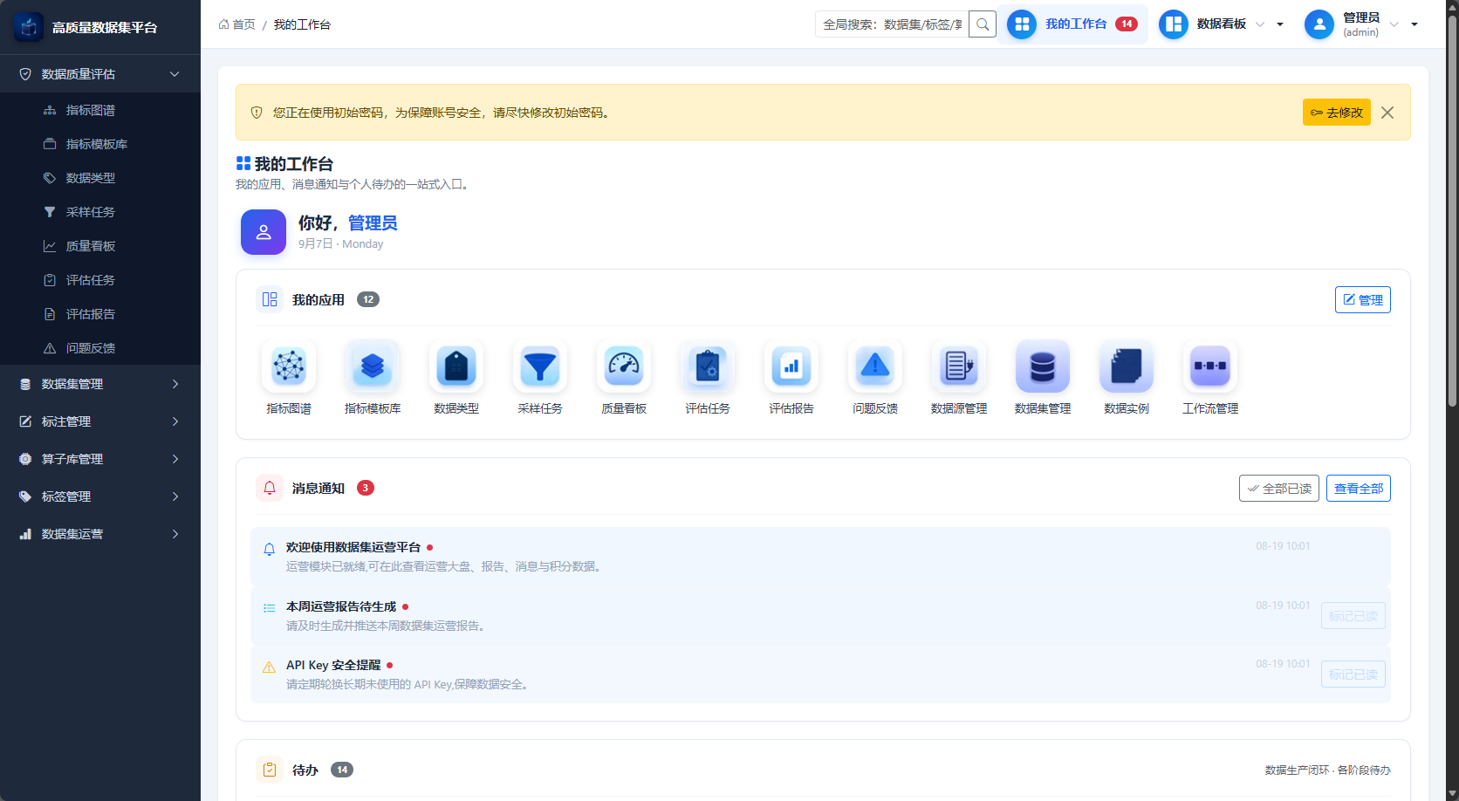Viewport: 1459px width, 801px height.
Task: Open 我的工作台 tab in header
Action: tap(1073, 24)
